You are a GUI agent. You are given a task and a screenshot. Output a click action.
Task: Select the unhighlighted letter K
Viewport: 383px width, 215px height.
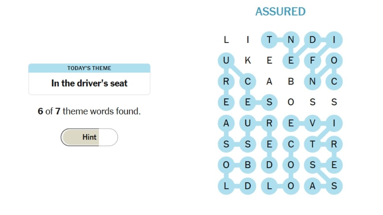248,61
